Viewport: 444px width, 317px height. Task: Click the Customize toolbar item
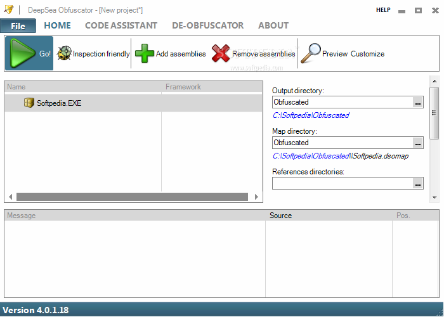click(x=367, y=53)
